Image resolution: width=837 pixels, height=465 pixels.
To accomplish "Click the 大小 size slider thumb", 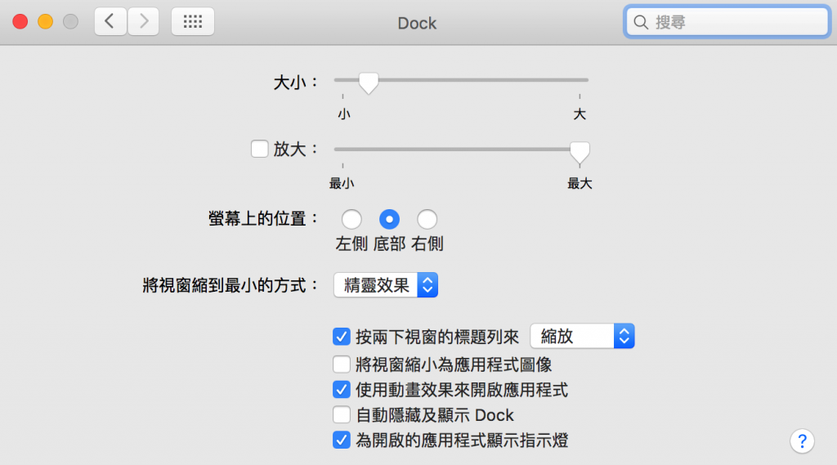I will pos(369,82).
